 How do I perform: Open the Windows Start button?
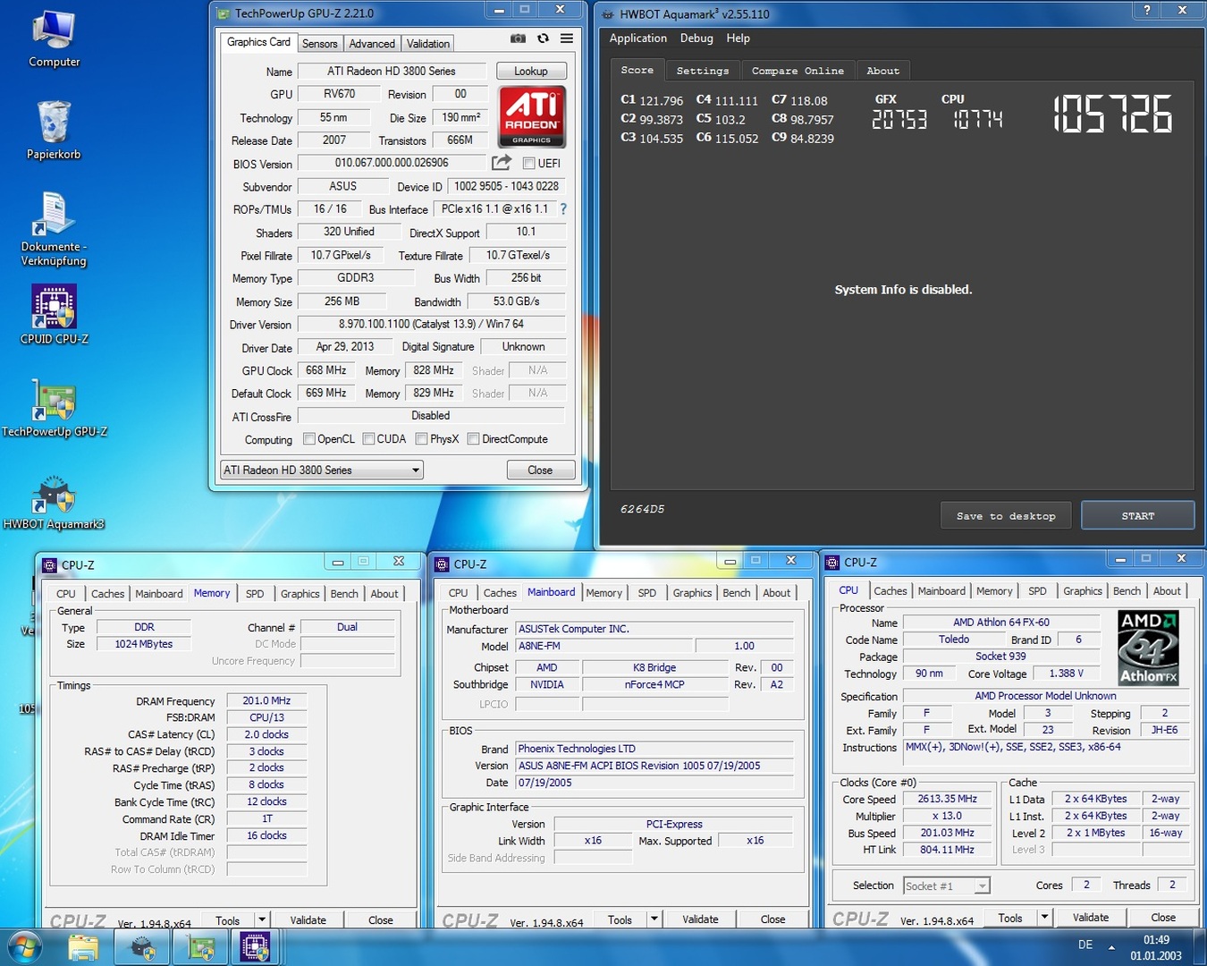click(x=23, y=946)
